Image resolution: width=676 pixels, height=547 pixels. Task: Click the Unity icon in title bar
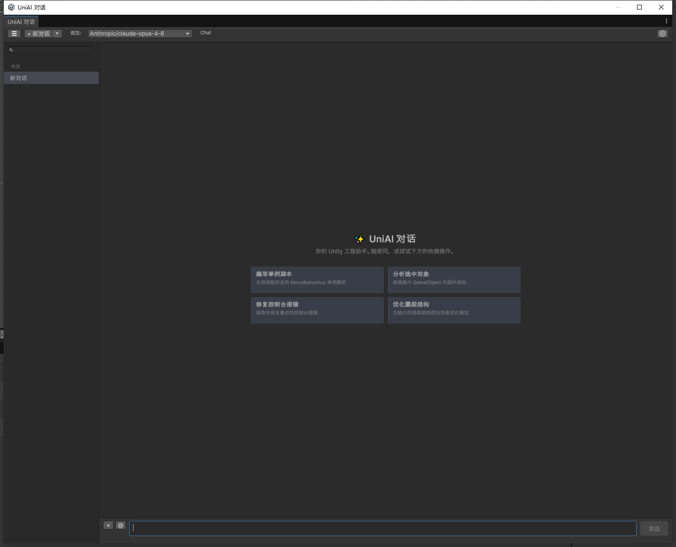11,7
